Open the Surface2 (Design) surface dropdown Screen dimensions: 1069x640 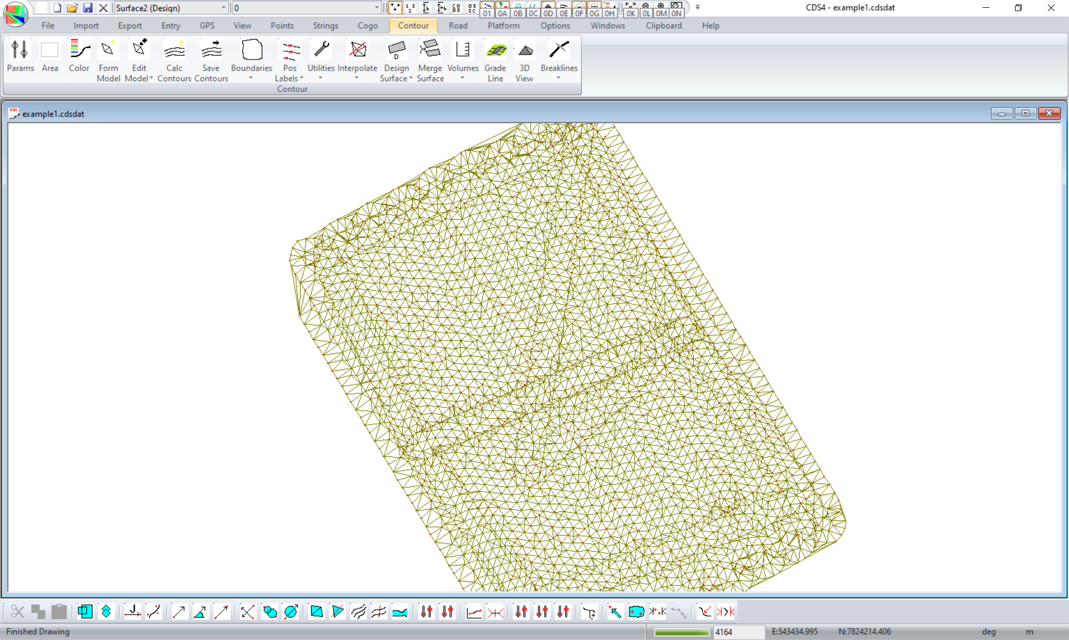223,8
